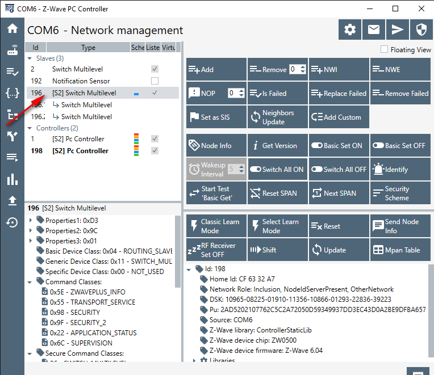Collapse the Slaves (3) group
Image resolution: width=434 pixels, height=375 pixels.
[x=30, y=58]
